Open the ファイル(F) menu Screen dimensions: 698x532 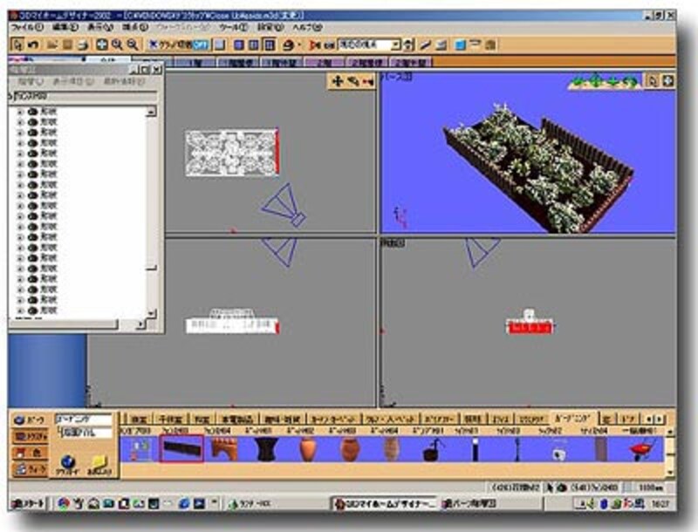pyautogui.click(x=27, y=27)
